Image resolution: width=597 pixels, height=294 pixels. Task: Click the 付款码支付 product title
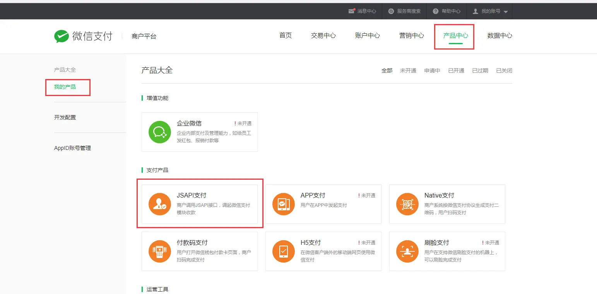(192, 242)
